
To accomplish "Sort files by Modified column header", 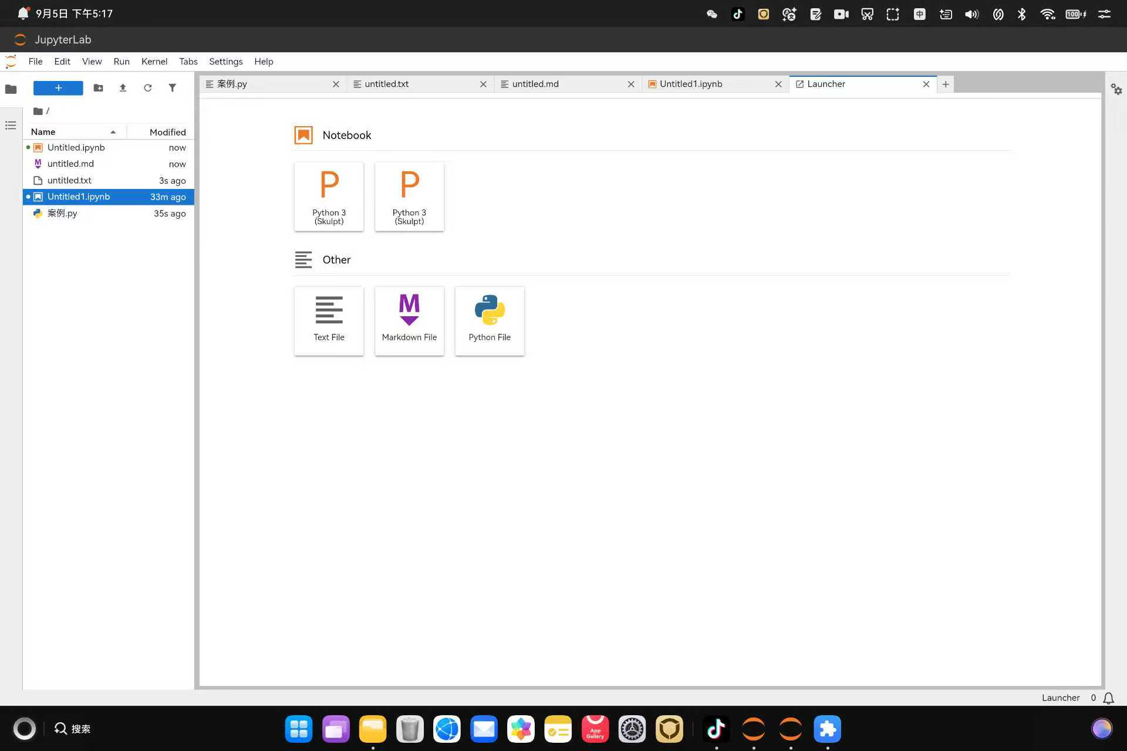I will click(x=161, y=132).
